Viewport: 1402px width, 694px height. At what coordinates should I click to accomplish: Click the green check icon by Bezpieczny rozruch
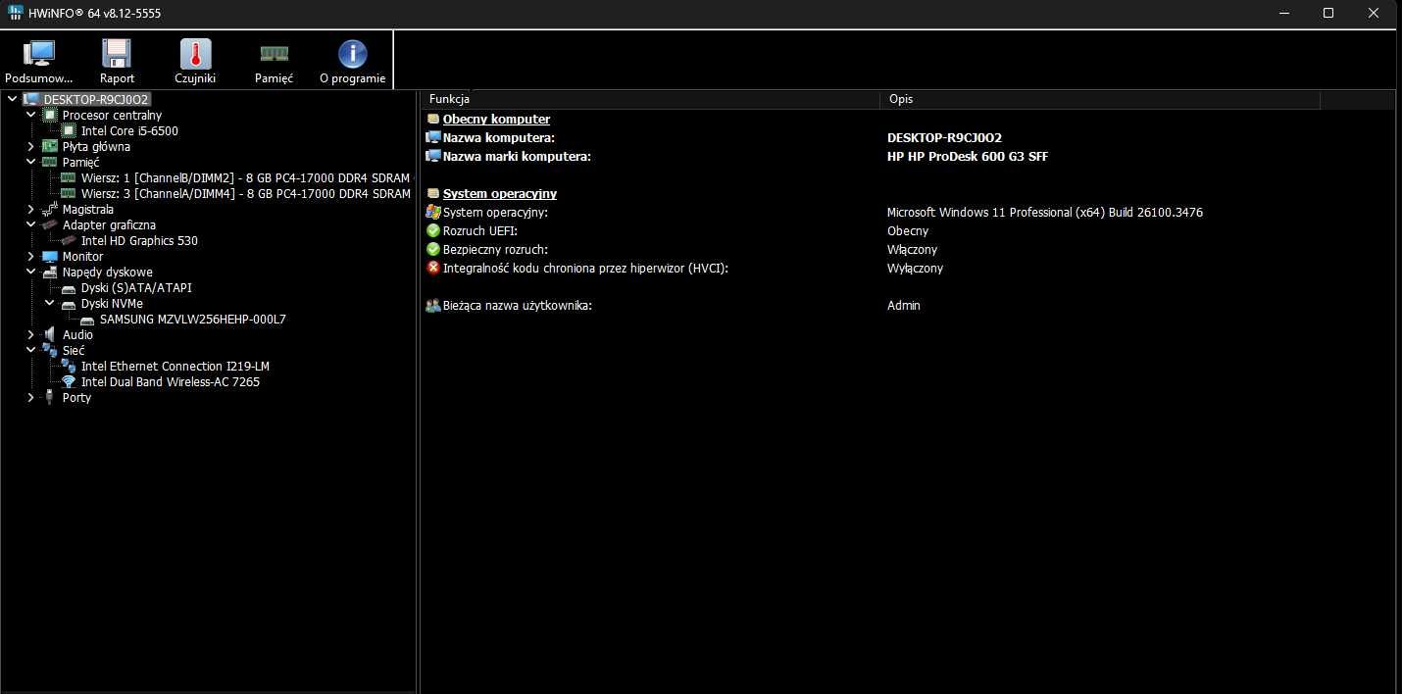pyautogui.click(x=433, y=249)
